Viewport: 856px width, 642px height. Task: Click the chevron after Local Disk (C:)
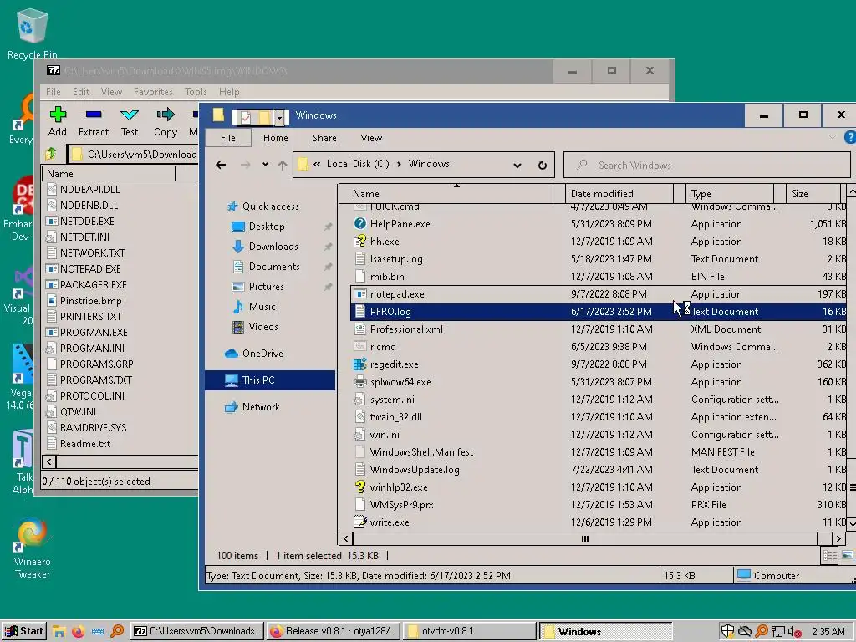(399, 164)
